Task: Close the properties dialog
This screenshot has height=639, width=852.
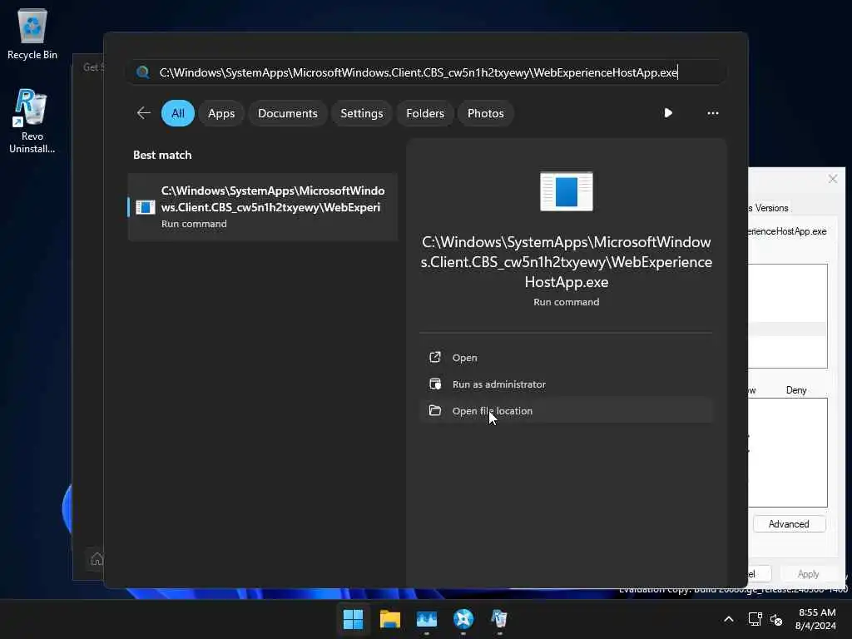Action: 832,179
